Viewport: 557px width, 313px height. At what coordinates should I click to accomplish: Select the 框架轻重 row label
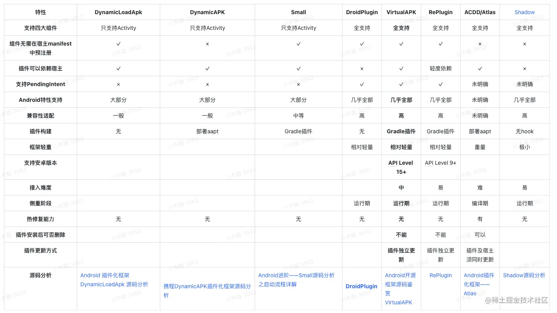[x=41, y=147]
